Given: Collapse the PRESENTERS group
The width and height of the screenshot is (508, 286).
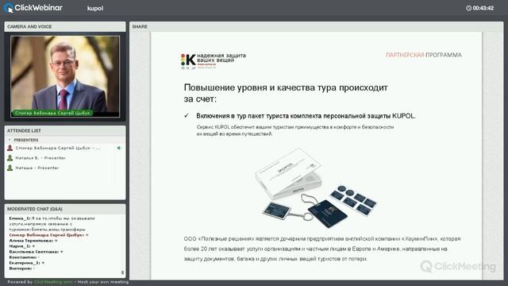Looking at the screenshot, I should [x=10, y=140].
